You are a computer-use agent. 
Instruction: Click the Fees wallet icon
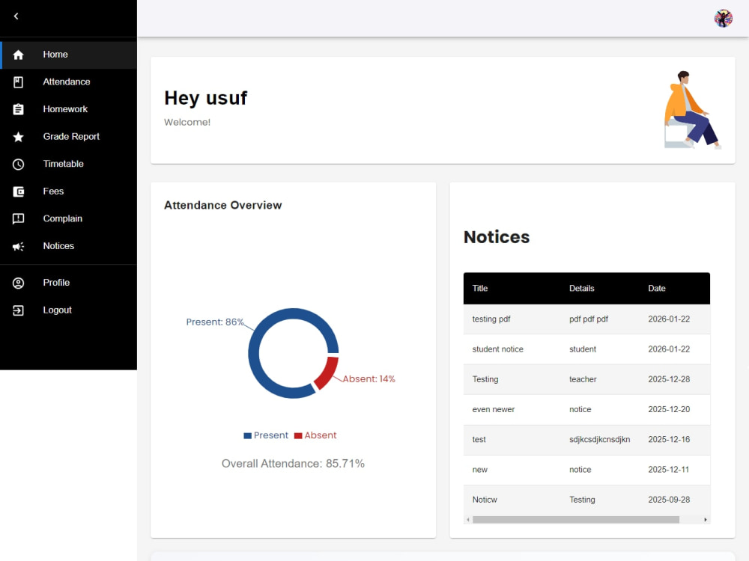[x=18, y=191]
